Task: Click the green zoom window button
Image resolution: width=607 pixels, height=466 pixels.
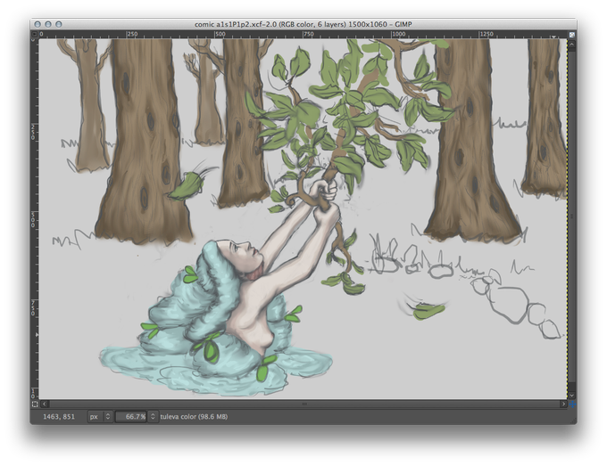Action: coord(58,24)
